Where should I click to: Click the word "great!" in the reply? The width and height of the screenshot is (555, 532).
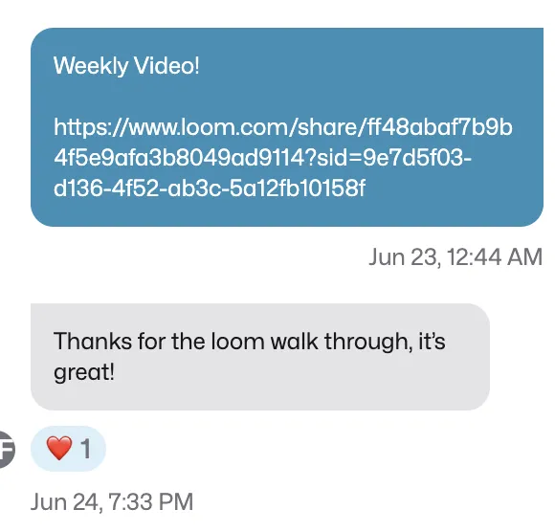click(84, 372)
